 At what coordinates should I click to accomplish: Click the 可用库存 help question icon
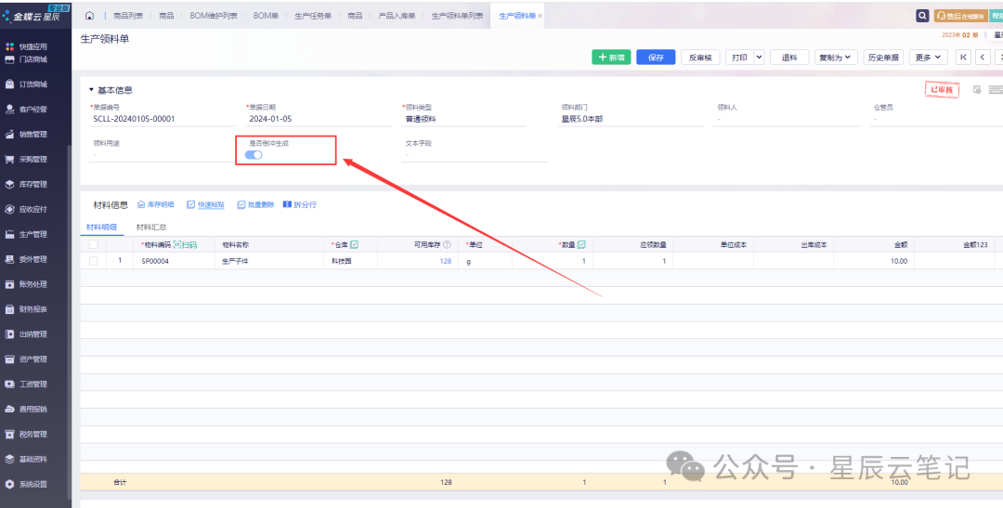(447, 244)
